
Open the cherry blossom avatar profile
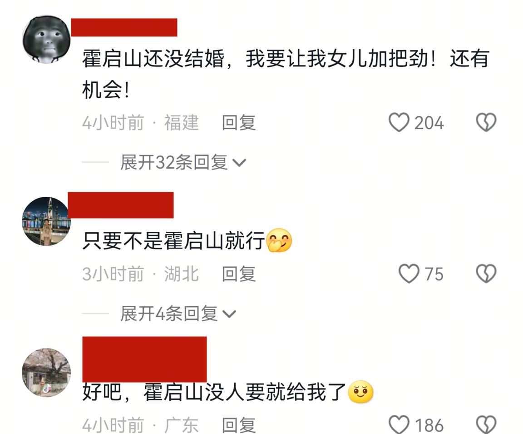click(46, 372)
